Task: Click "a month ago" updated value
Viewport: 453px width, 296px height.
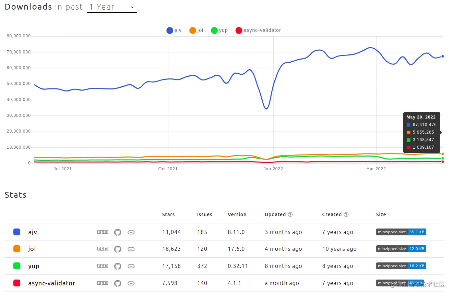Action: (x=282, y=283)
